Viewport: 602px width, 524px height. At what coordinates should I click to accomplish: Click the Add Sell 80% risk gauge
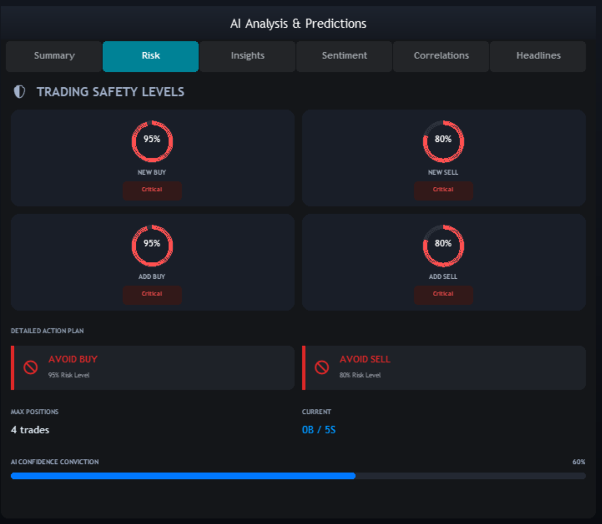point(443,246)
